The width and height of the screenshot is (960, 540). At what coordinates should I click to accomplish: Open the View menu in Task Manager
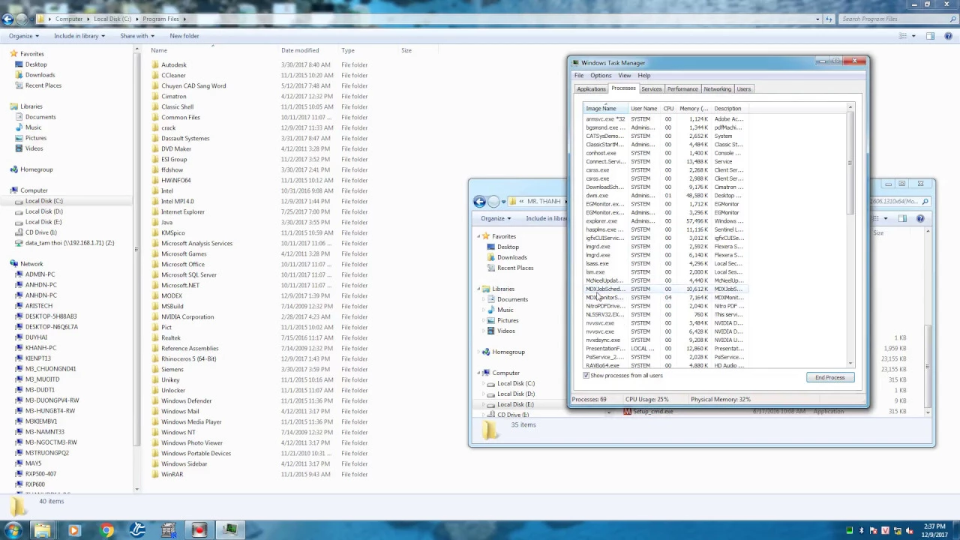(x=624, y=76)
